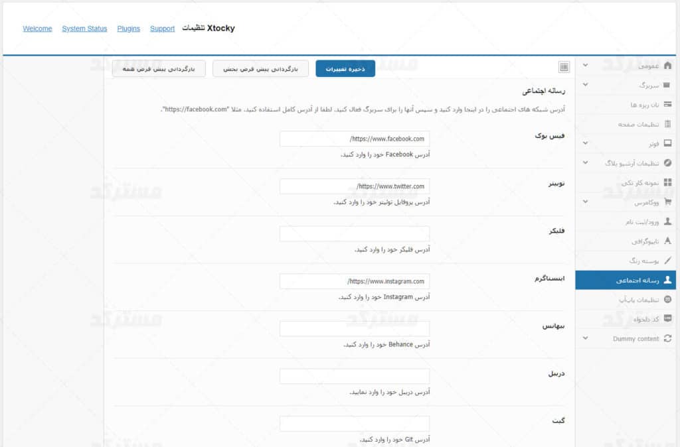This screenshot has width=680, height=447.
Task: Click بازگردانی پیش فرض همه reset all button
Action: point(159,68)
